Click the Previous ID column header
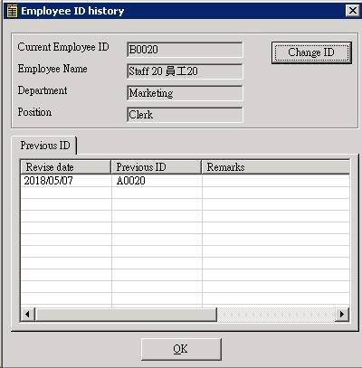 [x=156, y=167]
